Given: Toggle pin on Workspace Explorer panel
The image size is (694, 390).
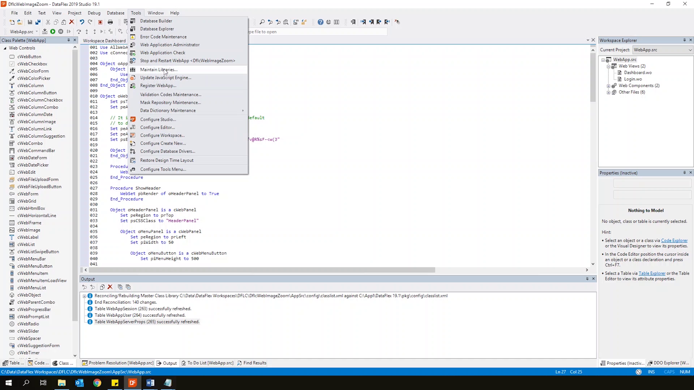Looking at the screenshot, I should 684,40.
